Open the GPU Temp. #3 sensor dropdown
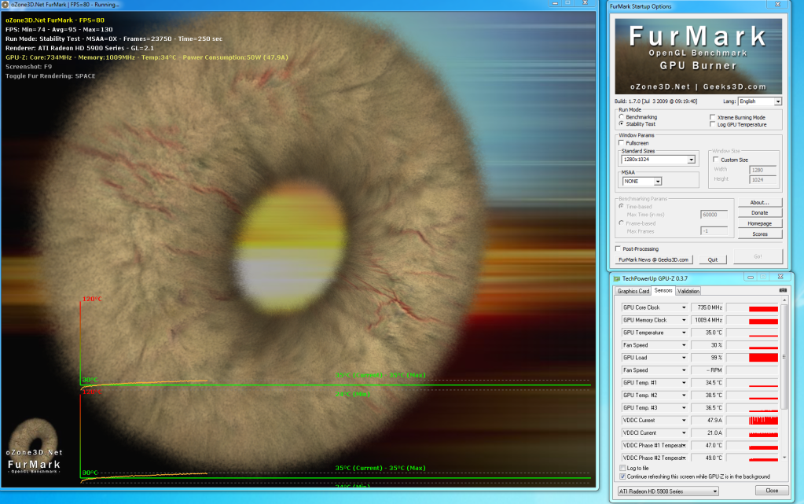The height and width of the screenshot is (504, 804). point(684,407)
